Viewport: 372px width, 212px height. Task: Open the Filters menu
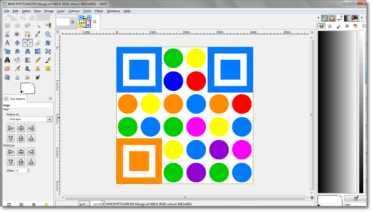click(x=99, y=11)
